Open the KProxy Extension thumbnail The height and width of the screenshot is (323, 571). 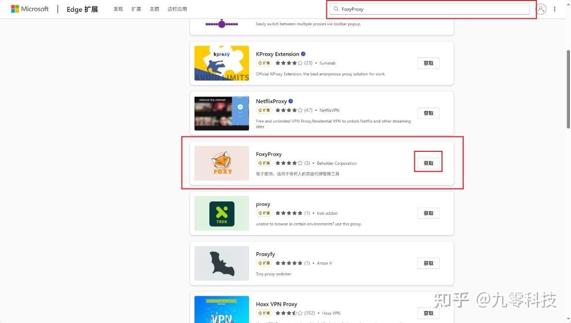[222, 63]
